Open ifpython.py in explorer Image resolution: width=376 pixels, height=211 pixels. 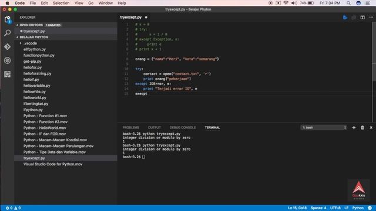[33, 110]
